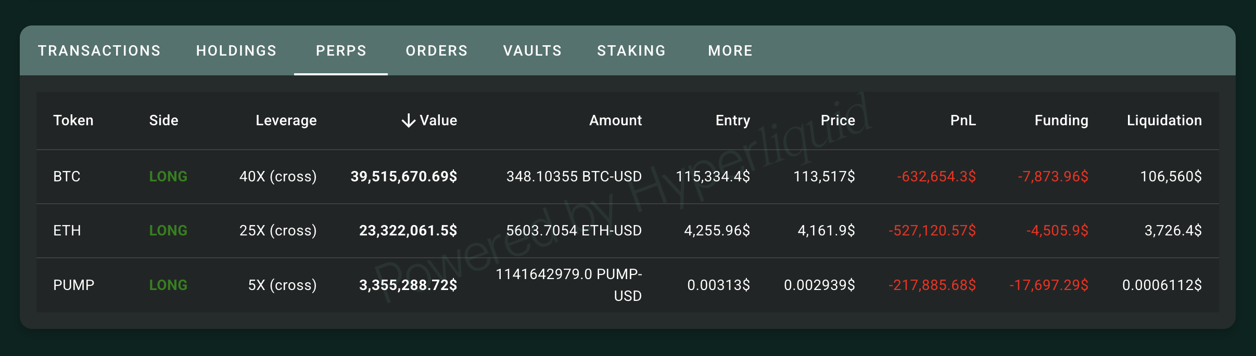The width and height of the screenshot is (1256, 356).
Task: Sort by the Funding column header
Action: 1061,121
